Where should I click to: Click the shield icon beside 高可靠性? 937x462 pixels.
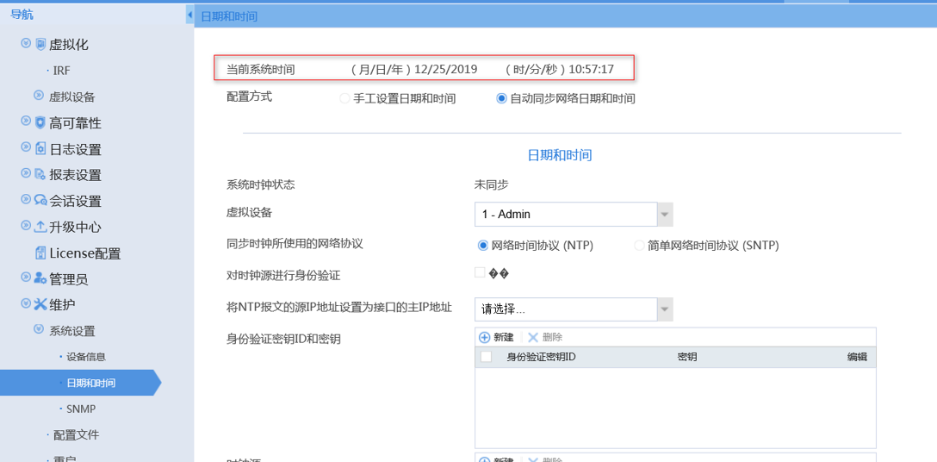point(40,122)
